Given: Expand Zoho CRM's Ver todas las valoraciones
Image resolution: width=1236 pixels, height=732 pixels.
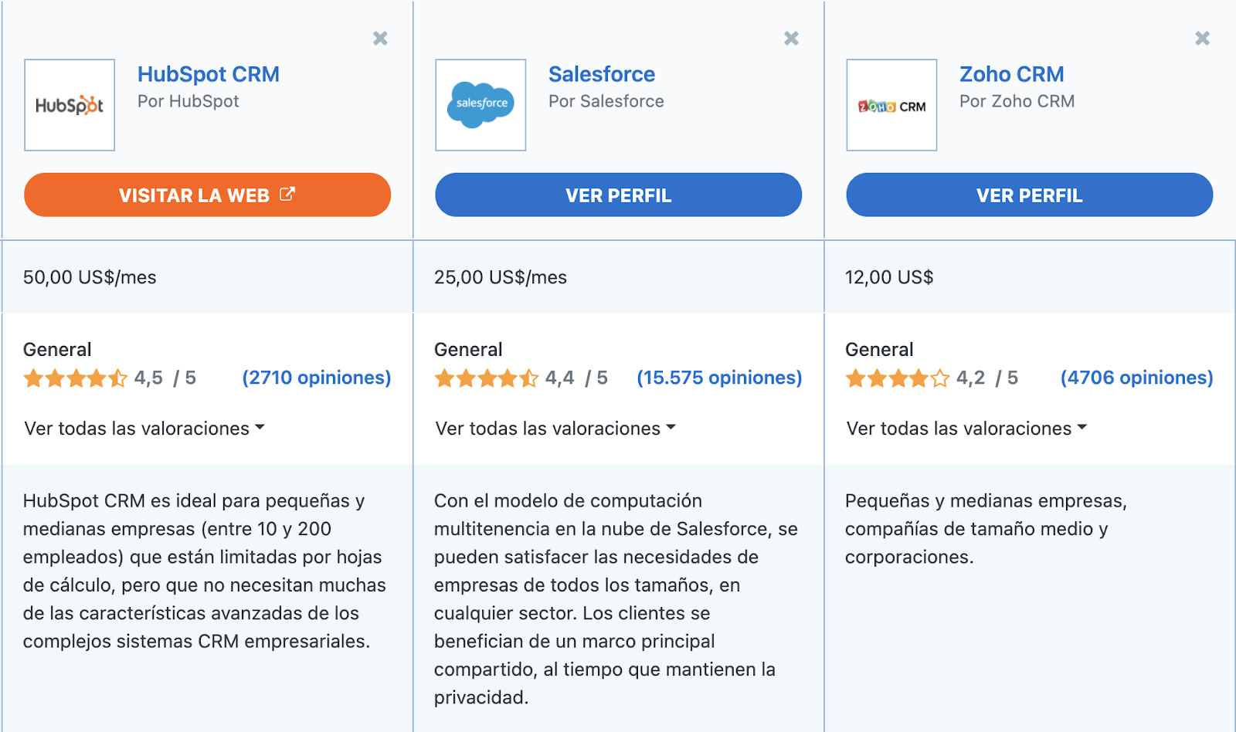Looking at the screenshot, I should [966, 429].
